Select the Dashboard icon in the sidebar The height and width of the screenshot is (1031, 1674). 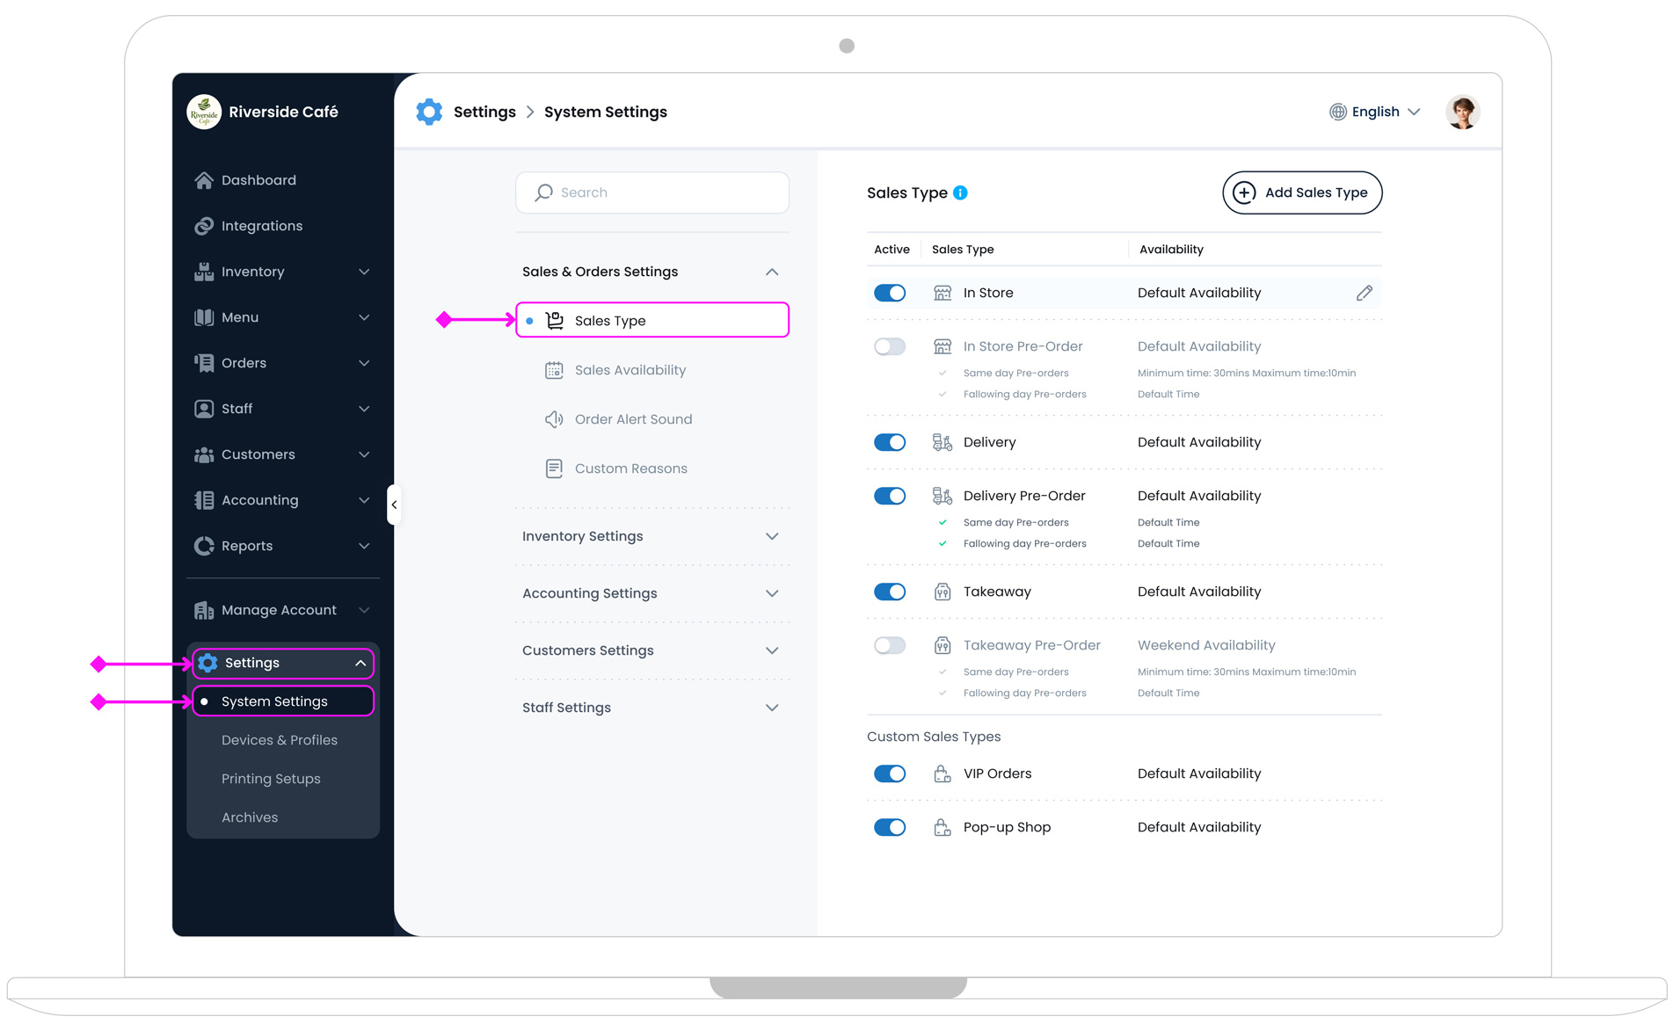(x=203, y=180)
